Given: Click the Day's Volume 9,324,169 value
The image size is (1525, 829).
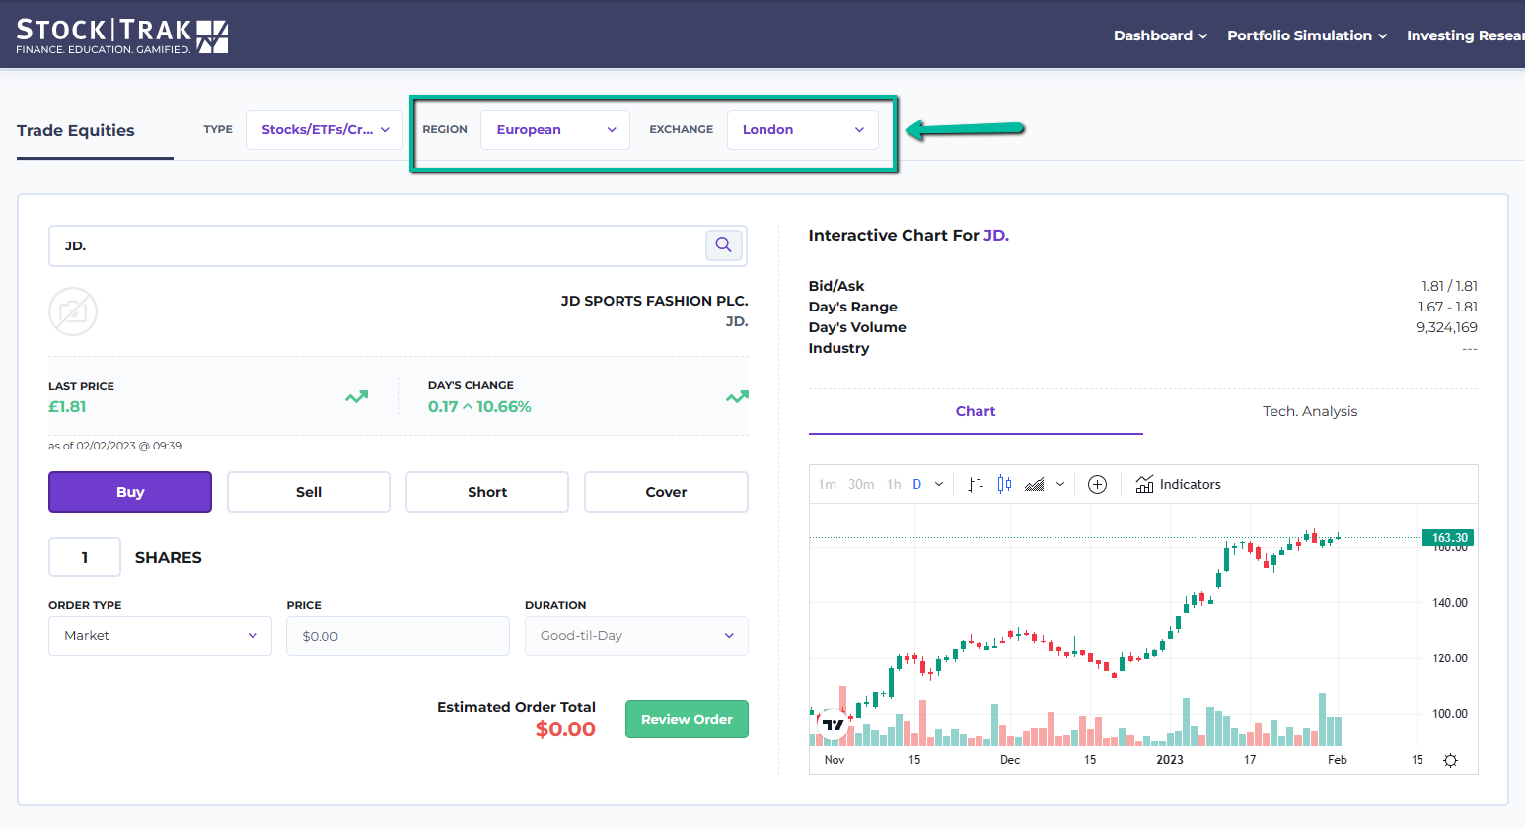Looking at the screenshot, I should tap(1447, 327).
